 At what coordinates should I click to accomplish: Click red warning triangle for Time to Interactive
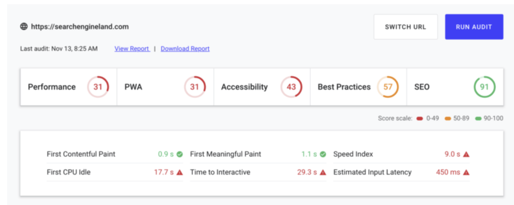(323, 172)
